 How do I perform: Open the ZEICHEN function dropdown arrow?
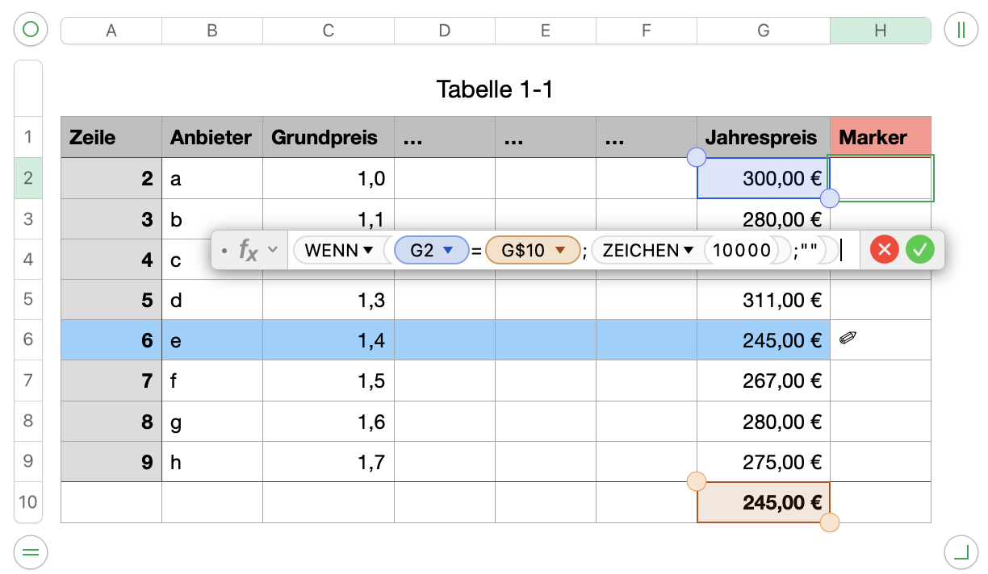tap(689, 251)
